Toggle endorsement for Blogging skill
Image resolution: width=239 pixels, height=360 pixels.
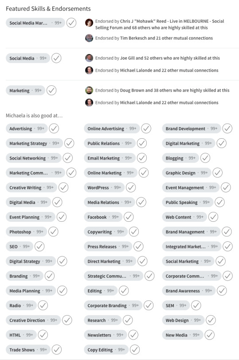205,158
